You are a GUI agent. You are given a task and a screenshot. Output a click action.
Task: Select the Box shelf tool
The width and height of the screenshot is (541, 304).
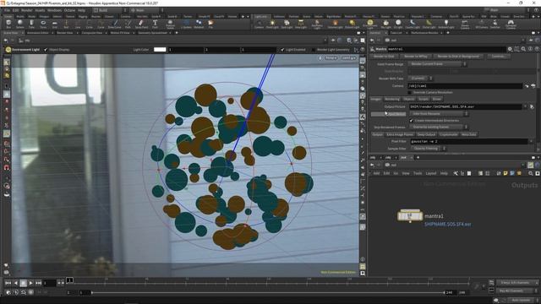point(8,24)
